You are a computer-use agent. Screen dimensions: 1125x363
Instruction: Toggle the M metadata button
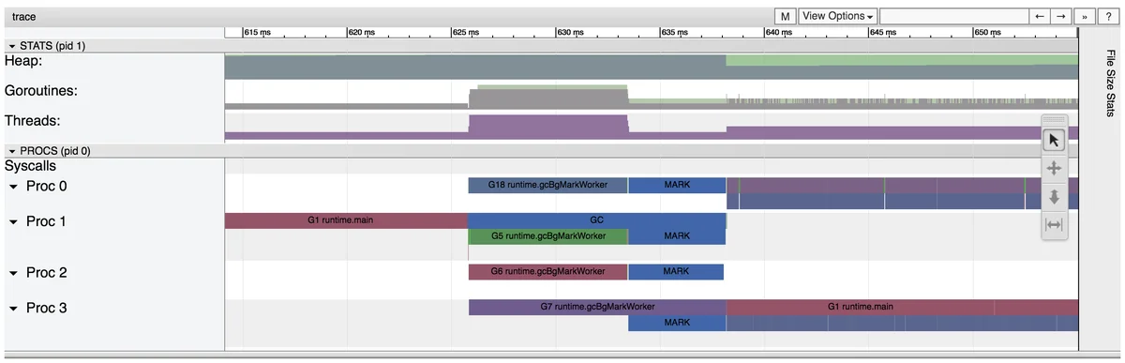[785, 16]
